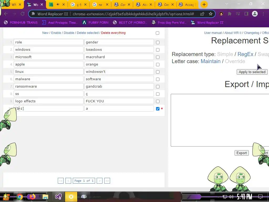The height and width of the screenshot is (202, 269).
Task: Check the box for apple row
Action: tap(158, 65)
